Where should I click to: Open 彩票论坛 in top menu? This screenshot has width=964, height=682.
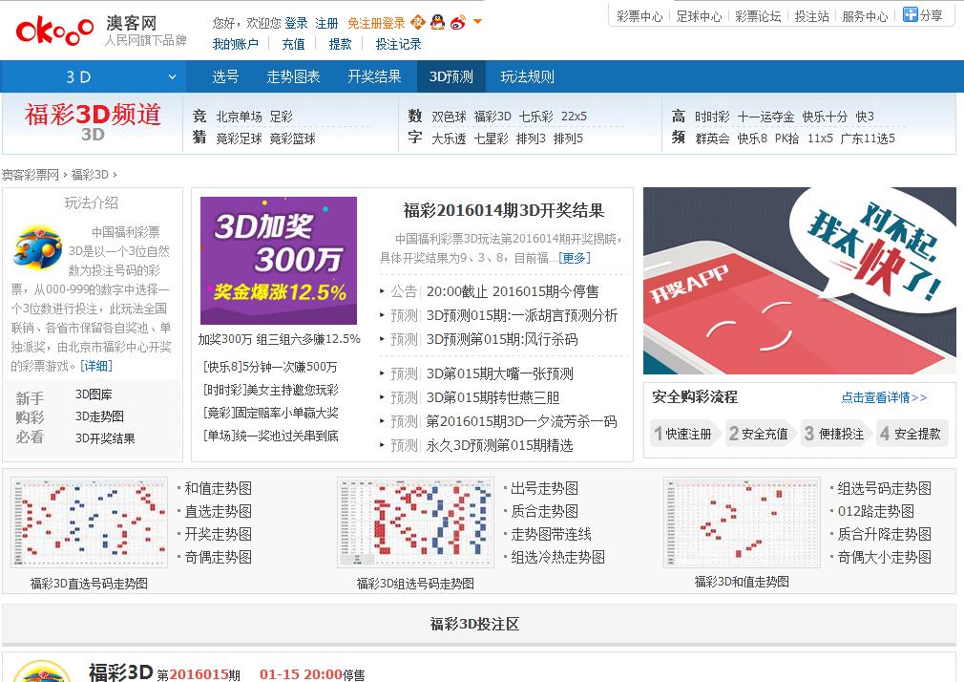coord(758,16)
